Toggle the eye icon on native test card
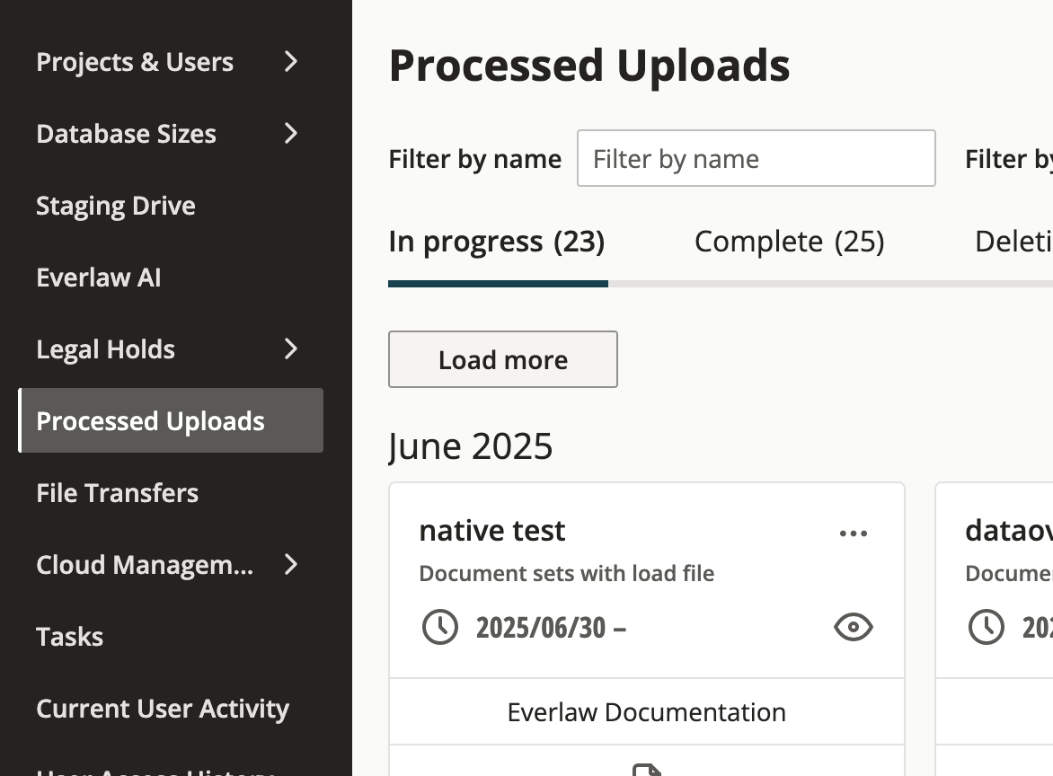 point(853,627)
